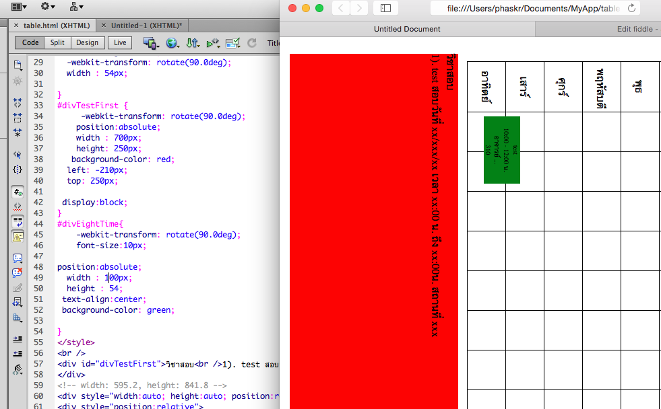Toggle Highlight Invalid Code
Viewport: 661px width, 409px height.
pos(18,207)
